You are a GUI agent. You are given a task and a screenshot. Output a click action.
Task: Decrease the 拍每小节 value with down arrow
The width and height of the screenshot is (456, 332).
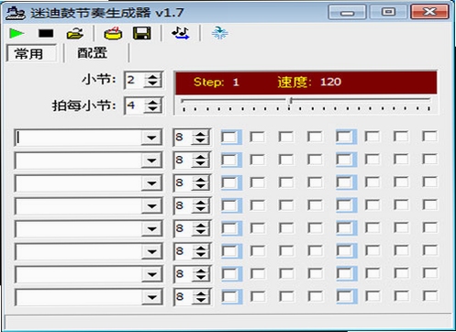click(x=152, y=109)
